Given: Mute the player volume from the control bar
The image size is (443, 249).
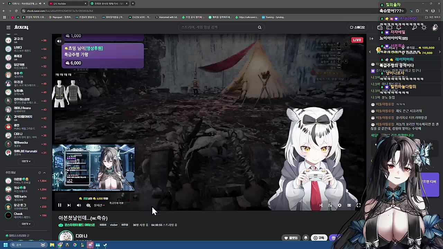Looking at the screenshot, I should [x=79, y=205].
